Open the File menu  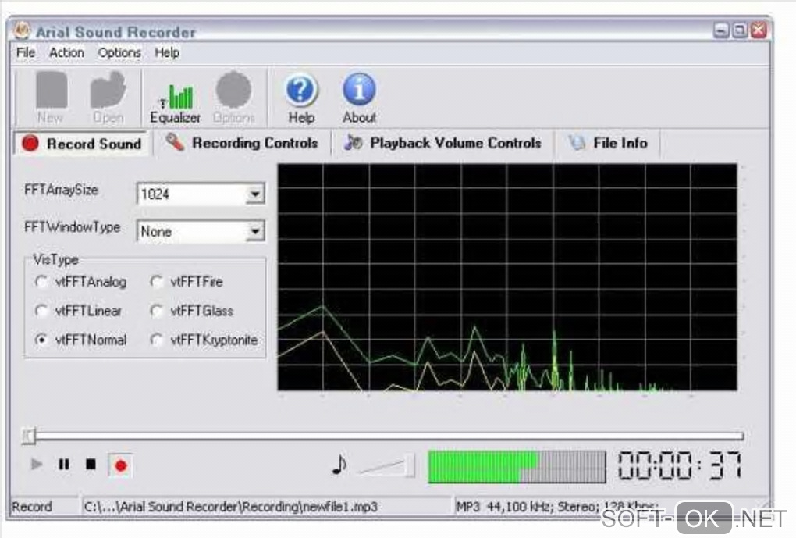point(26,53)
